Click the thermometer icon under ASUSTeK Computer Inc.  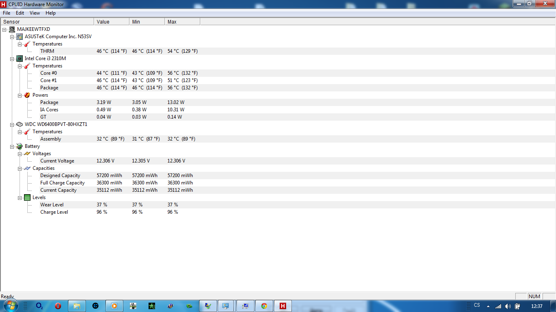coord(27,44)
